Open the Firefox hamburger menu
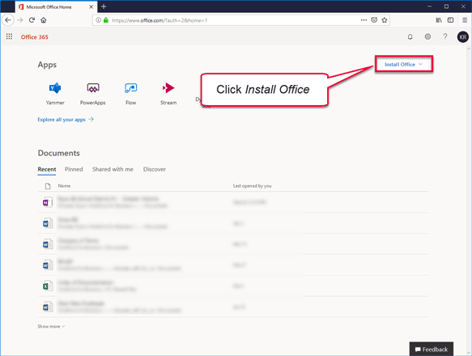 [x=465, y=20]
